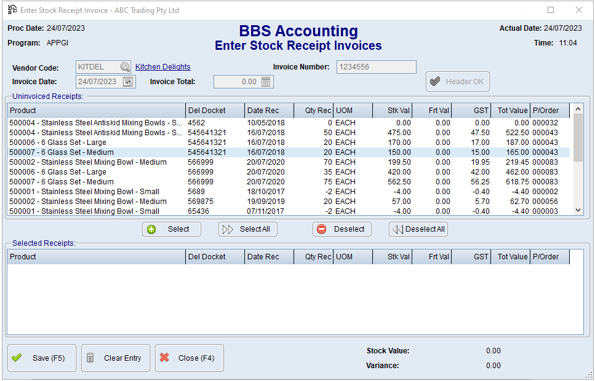The width and height of the screenshot is (595, 381).
Task: Click the Clear Entry button
Action: tap(115, 358)
